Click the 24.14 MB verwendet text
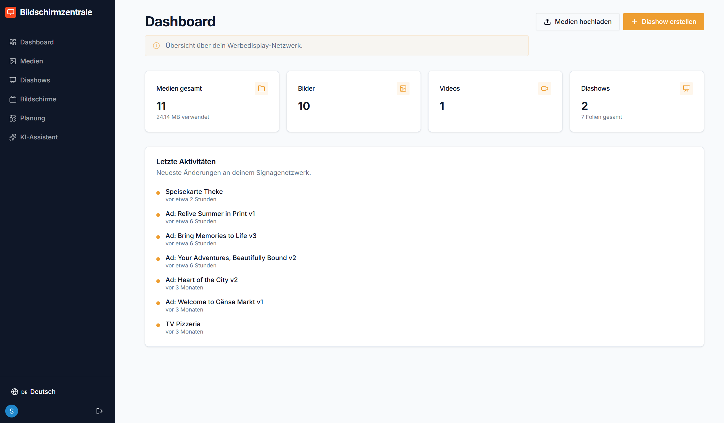Screen dimensions: 724x423 point(183,117)
